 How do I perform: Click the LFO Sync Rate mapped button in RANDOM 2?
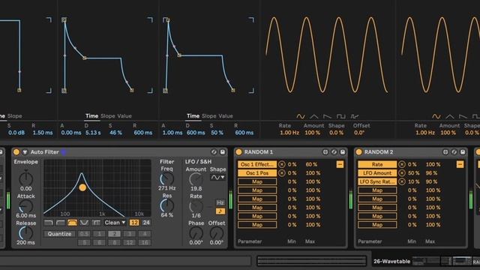point(377,181)
